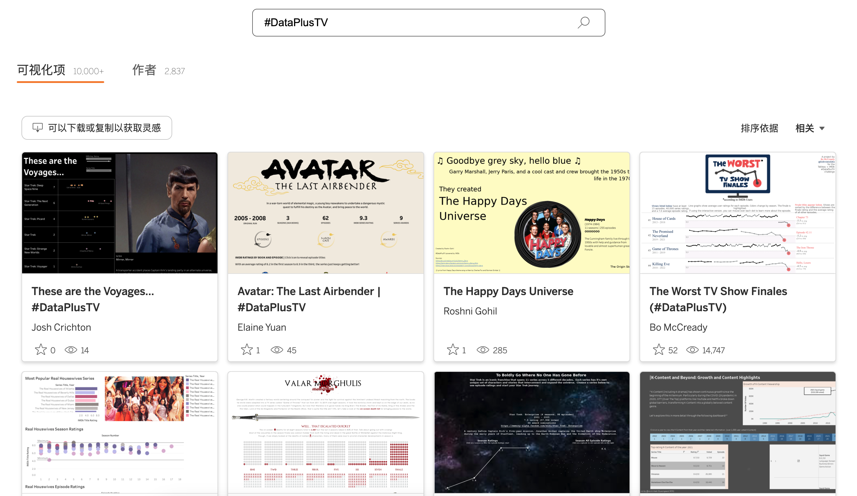
Task: Switch to the 作者 tab
Action: tap(144, 70)
